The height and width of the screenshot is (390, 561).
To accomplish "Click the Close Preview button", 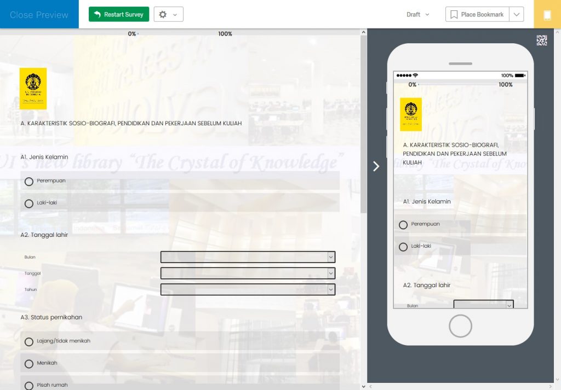I will point(39,14).
